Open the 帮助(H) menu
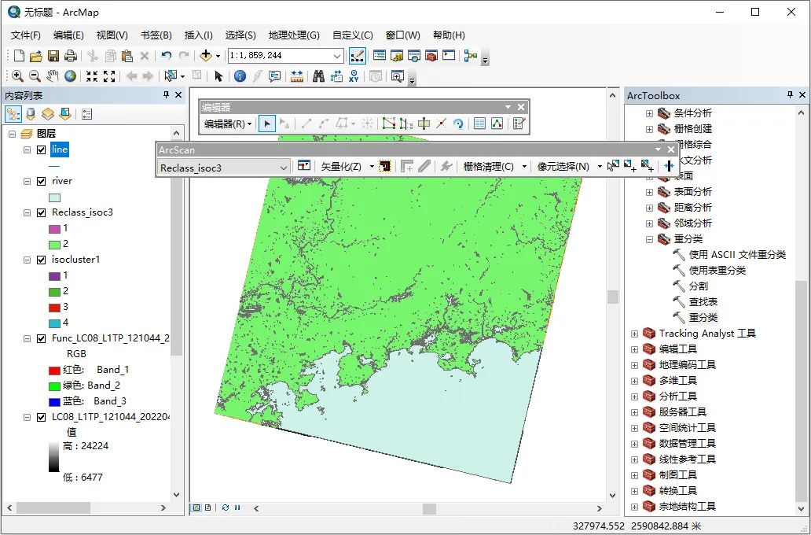The width and height of the screenshot is (811, 535). [449, 35]
